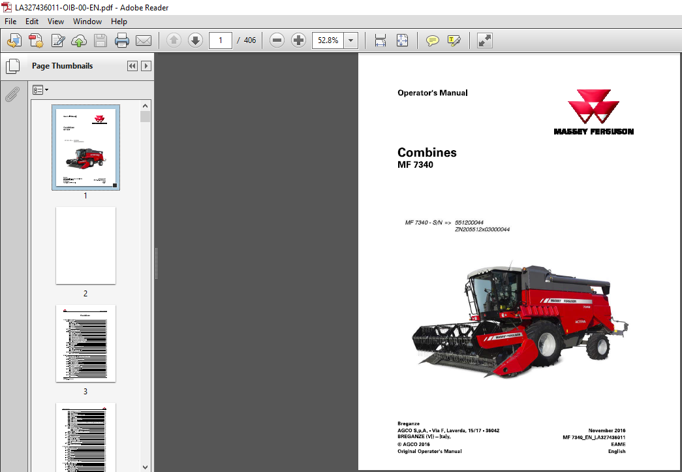Viewport: 682px width, 472px height.
Task: Open the zoom level dropdown arrow
Action: tap(350, 40)
